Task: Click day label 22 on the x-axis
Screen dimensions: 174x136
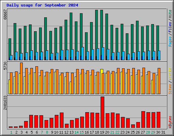Action: pos(117,132)
